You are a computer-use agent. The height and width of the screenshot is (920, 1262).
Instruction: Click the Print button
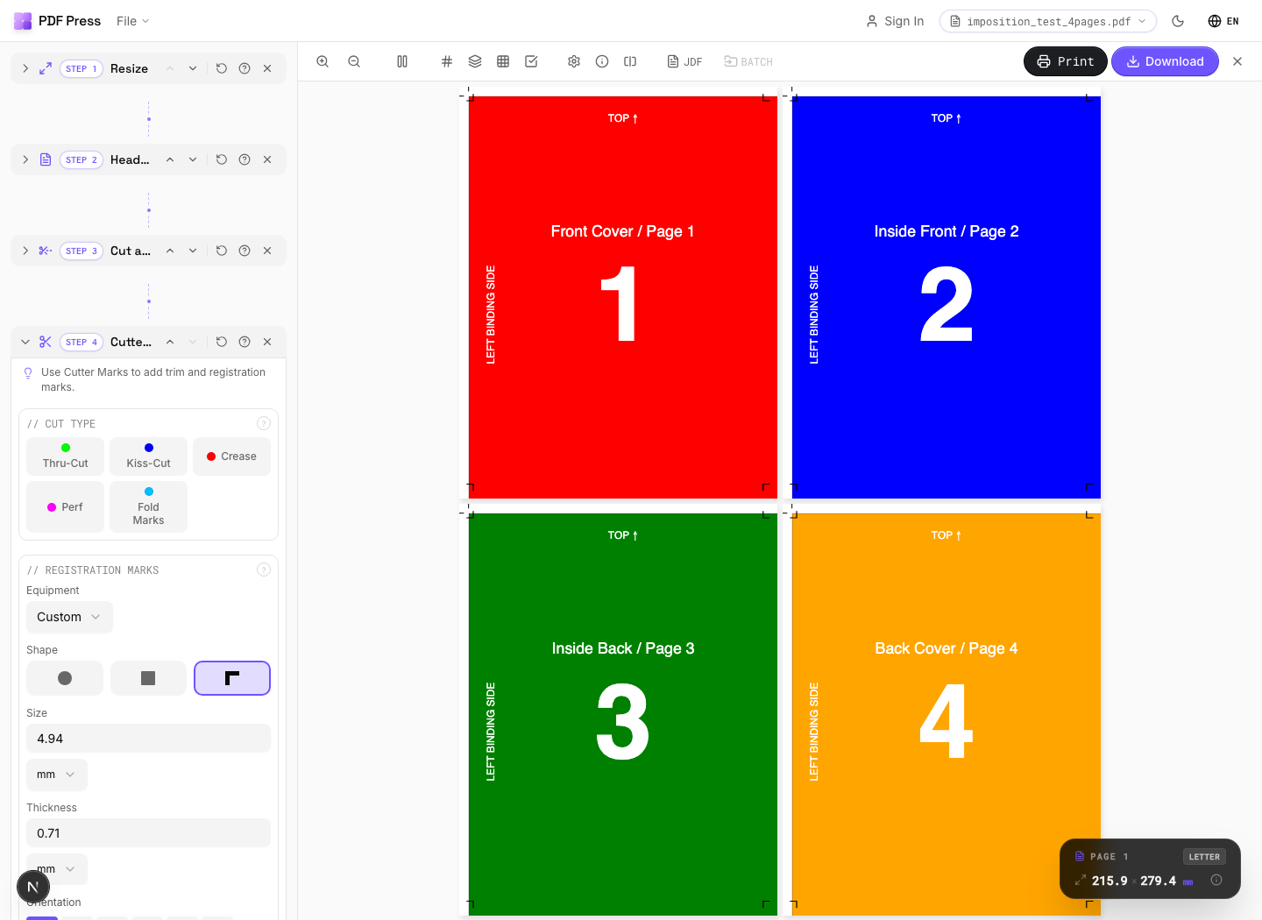[1066, 61]
